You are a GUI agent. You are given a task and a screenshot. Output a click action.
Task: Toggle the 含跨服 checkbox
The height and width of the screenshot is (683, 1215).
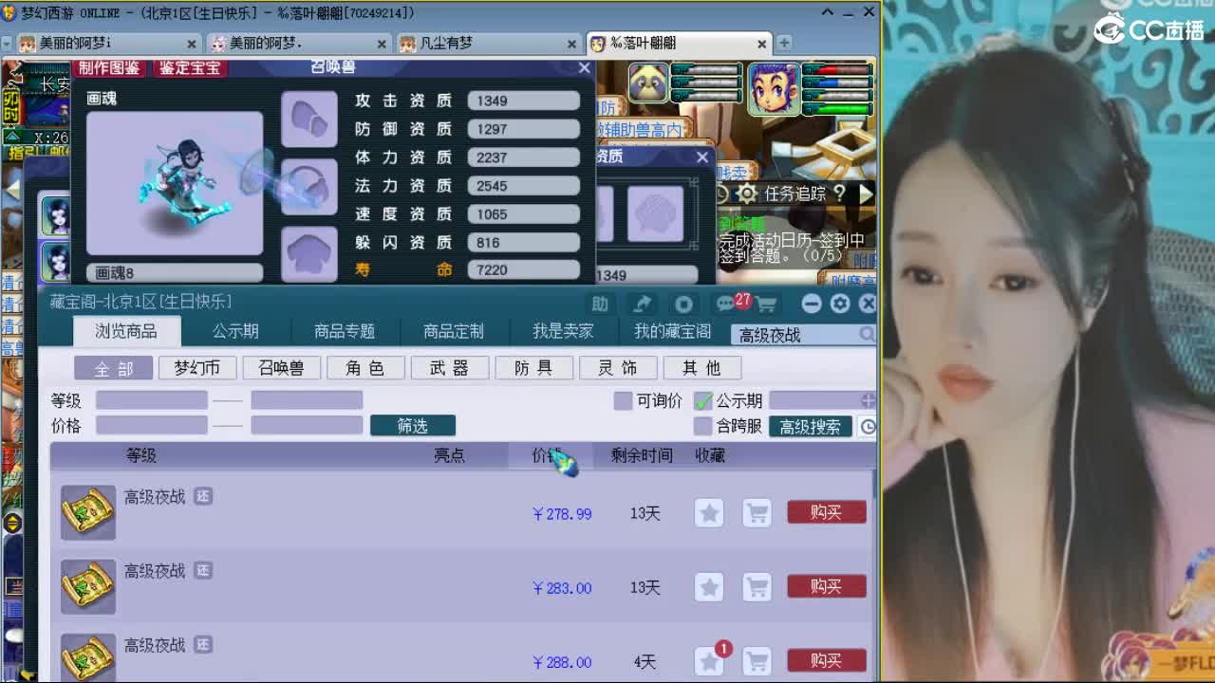703,427
